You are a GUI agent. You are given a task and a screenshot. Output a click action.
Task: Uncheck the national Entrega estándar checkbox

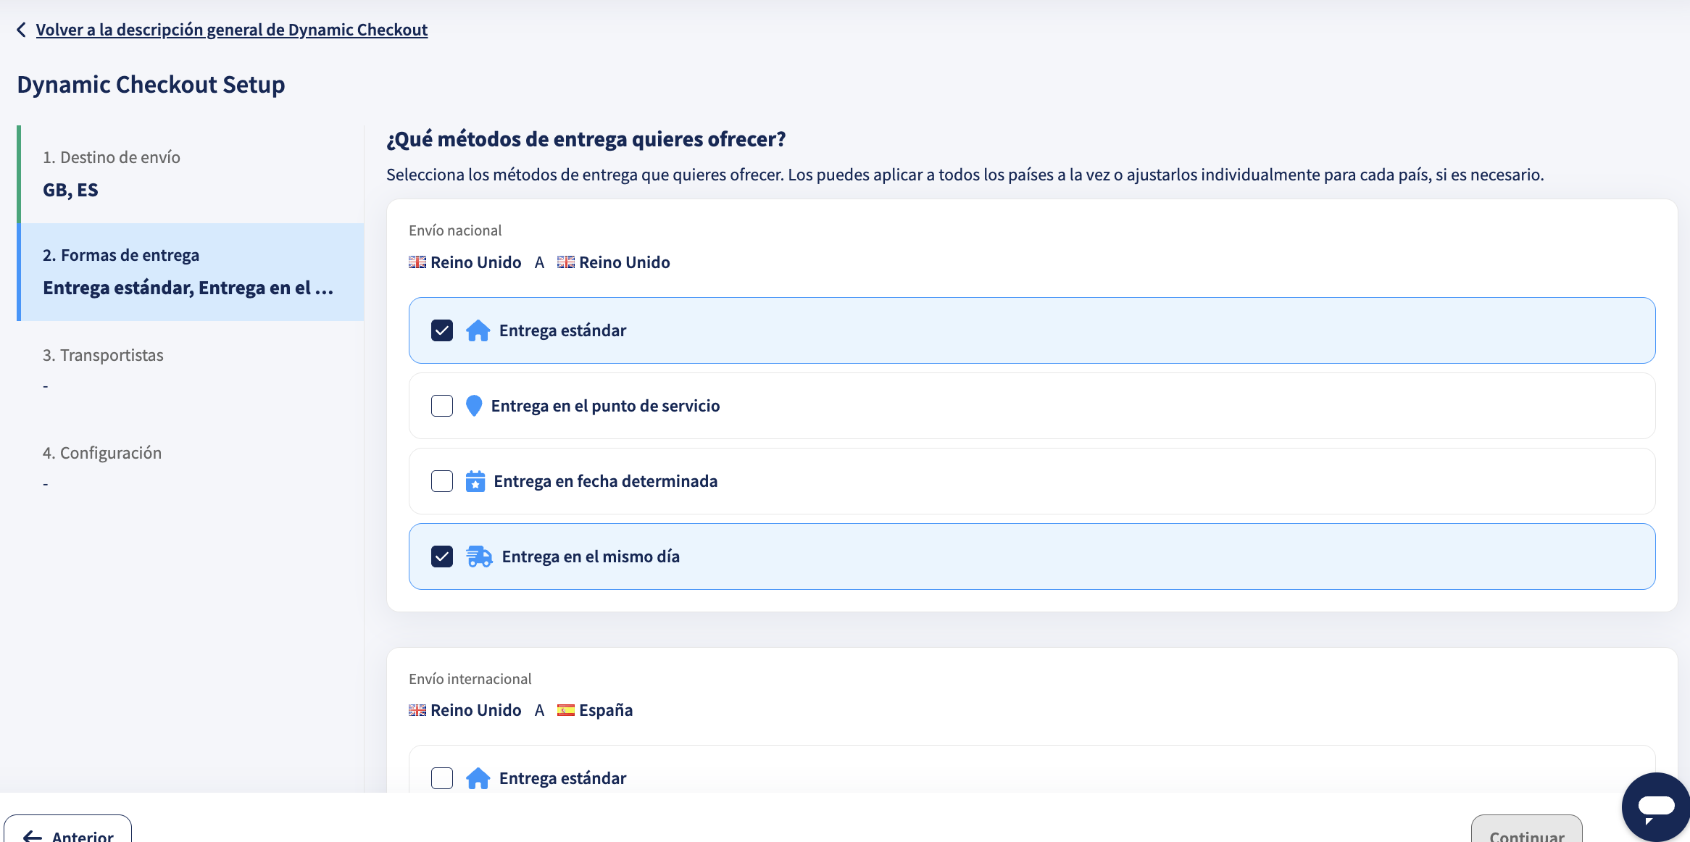click(442, 330)
